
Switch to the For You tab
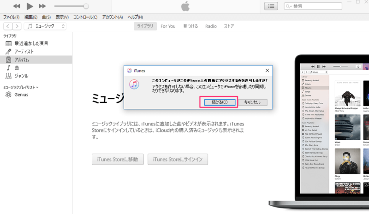pos(168,26)
